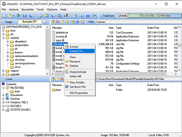Screen dimensions: 182x137
Task: Click the Open folder toolbar icon
Action: point(10,16)
